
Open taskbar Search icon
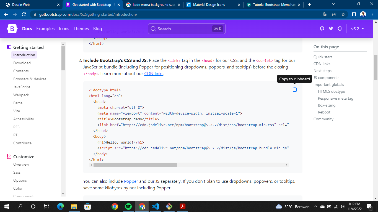(20, 206)
